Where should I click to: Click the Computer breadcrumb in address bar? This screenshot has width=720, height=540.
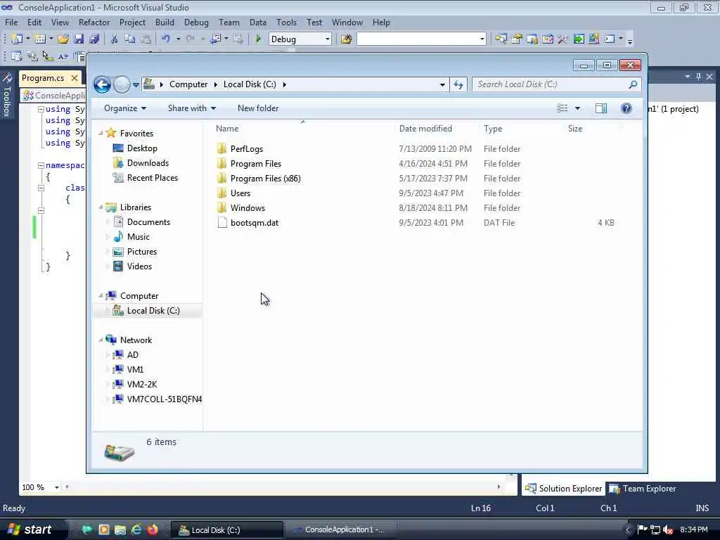188,84
